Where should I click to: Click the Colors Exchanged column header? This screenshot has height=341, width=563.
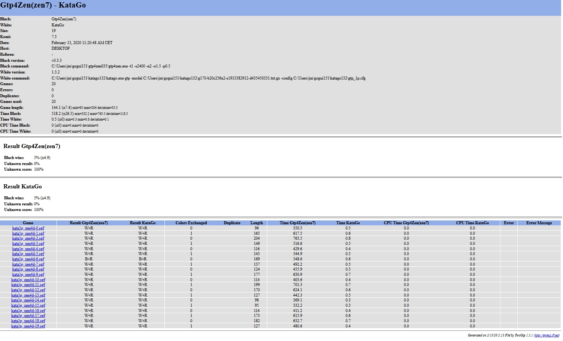(x=191, y=223)
